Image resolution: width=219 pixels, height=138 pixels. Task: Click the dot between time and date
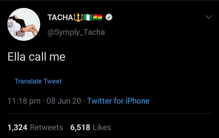[x=43, y=101]
